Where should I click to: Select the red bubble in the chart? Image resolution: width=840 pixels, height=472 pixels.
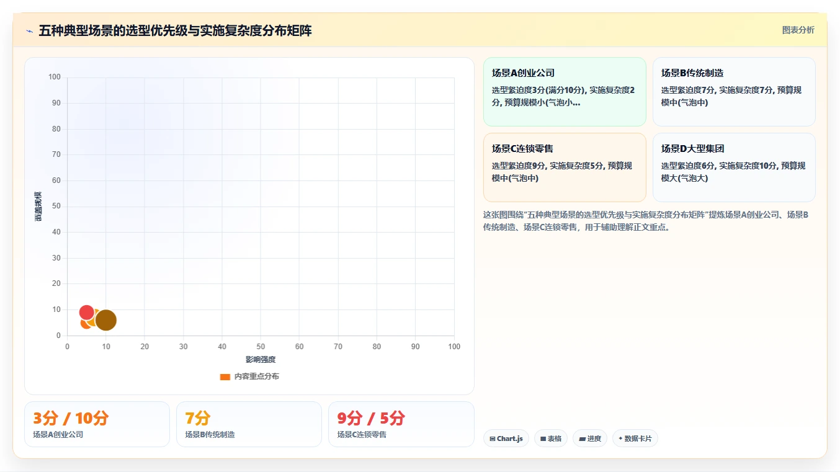click(87, 313)
